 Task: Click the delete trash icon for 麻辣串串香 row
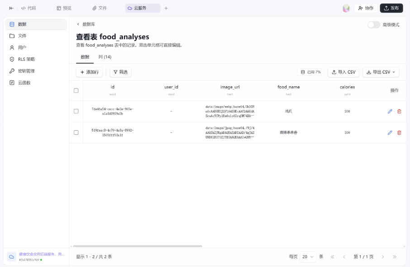pyautogui.click(x=399, y=132)
